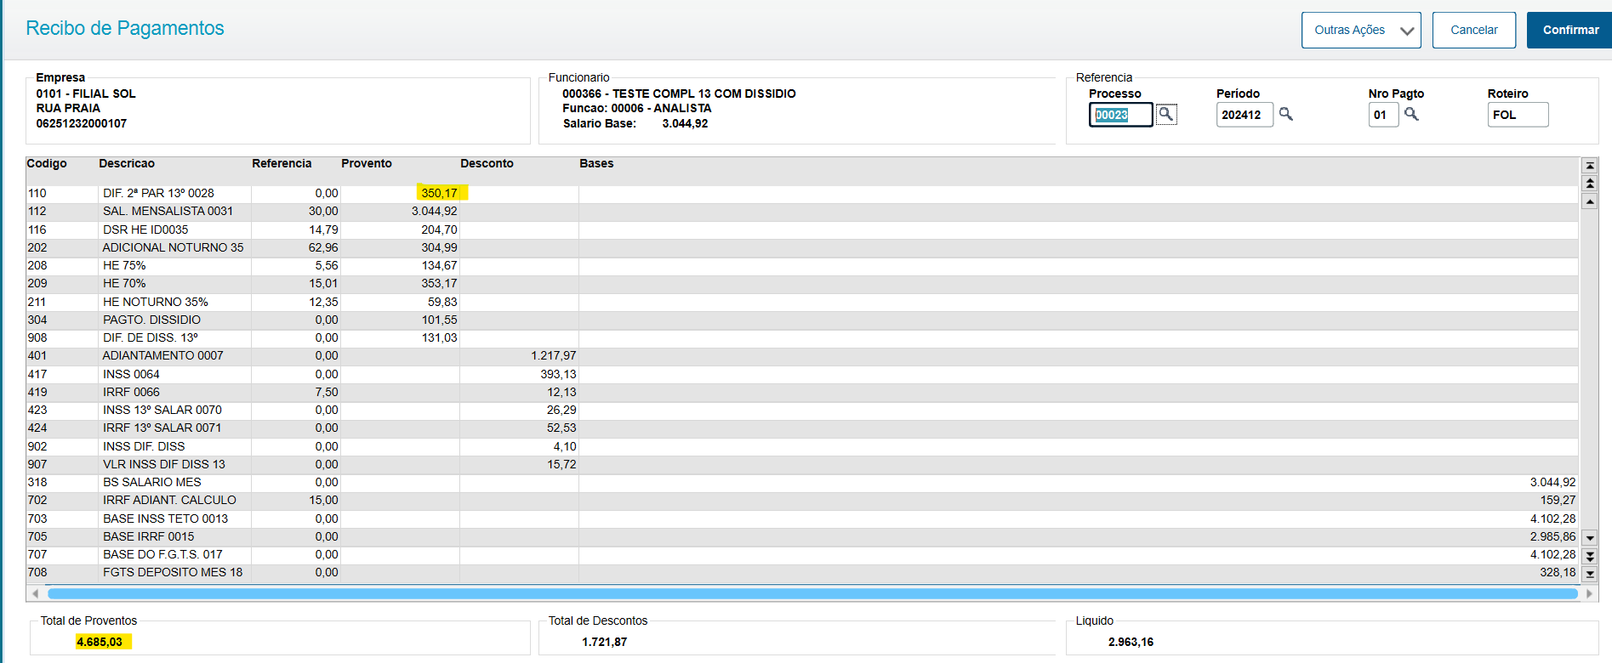Viewport: 1612px width, 663px height.
Task: Open lookup magnifier beside the Periodo field
Action: [1286, 114]
